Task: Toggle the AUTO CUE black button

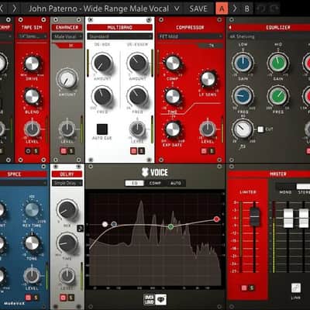Action: pos(102,129)
